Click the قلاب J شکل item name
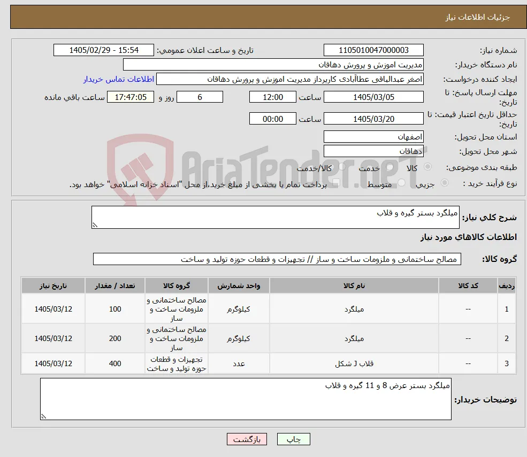The width and height of the screenshot is (527, 457). point(354,363)
